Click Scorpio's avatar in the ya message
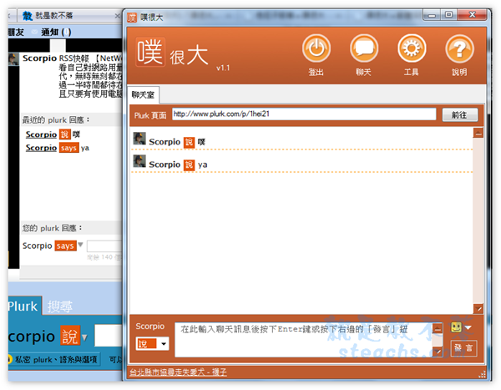The width and height of the screenshot is (501, 390). point(139,161)
